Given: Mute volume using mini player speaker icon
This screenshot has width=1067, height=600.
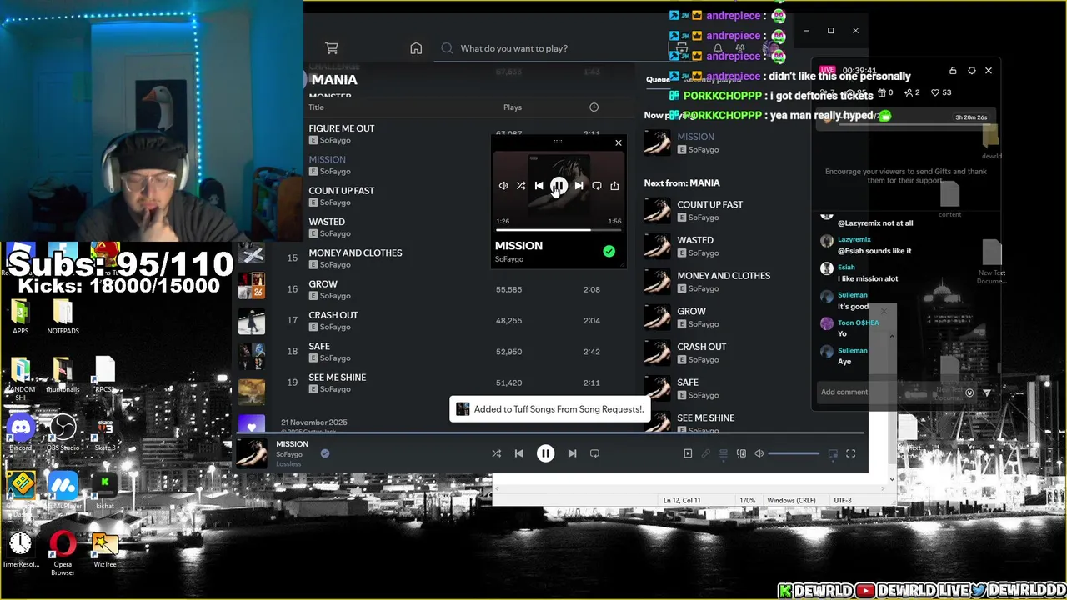Looking at the screenshot, I should point(503,186).
